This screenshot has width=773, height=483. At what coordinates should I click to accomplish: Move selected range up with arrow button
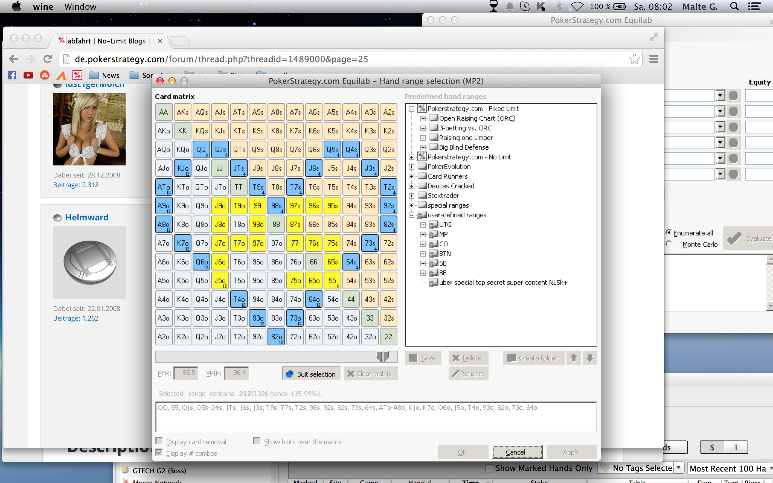574,358
